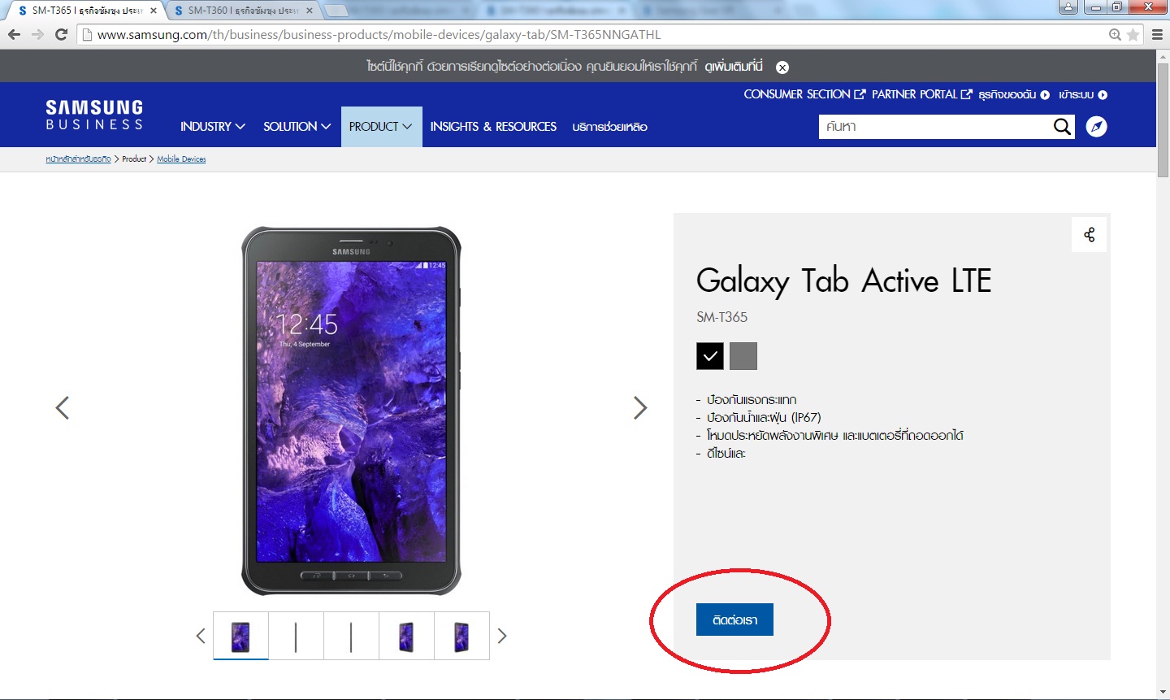Click the blue ติดต่อเรา contact button
Screen dimensions: 1170x700
734,620
